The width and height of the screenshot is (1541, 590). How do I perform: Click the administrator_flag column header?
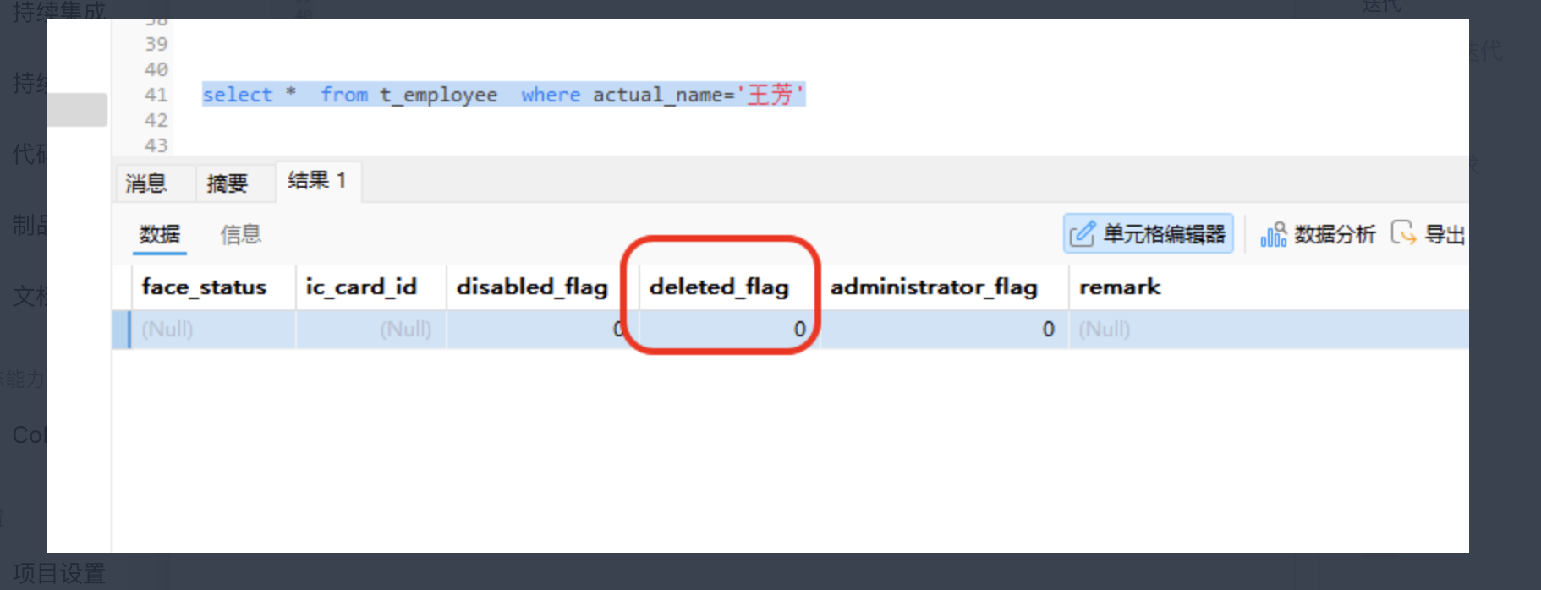pos(934,287)
